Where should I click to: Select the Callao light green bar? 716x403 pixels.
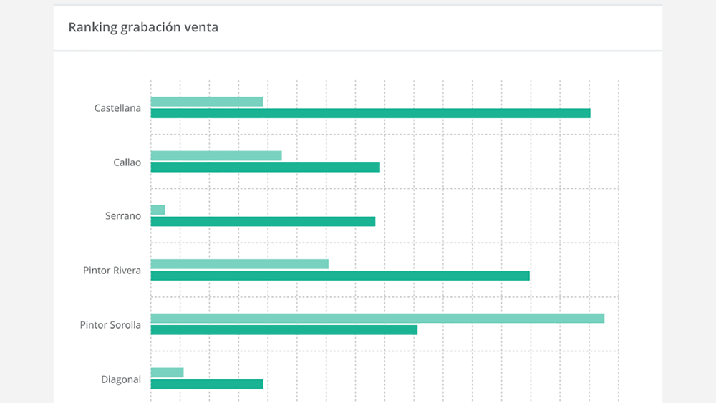216,155
